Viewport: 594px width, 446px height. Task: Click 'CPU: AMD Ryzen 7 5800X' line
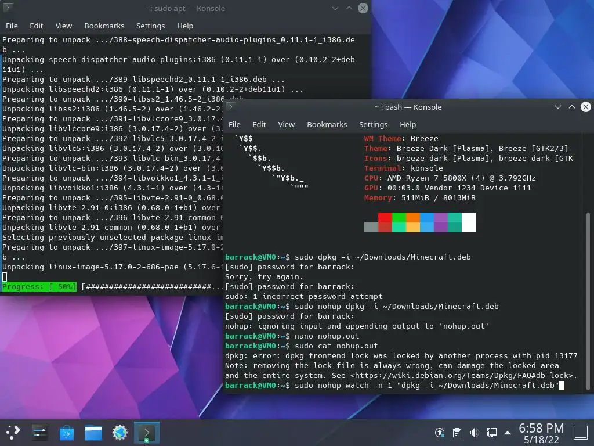tap(450, 178)
